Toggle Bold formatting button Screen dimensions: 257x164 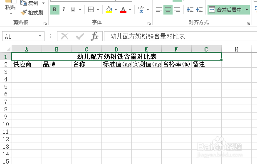pos(55,10)
